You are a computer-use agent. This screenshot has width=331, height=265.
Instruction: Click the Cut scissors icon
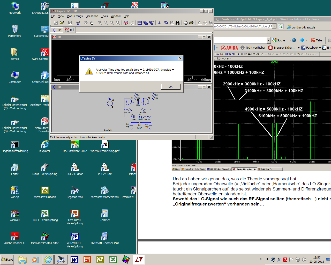(x=160, y=23)
